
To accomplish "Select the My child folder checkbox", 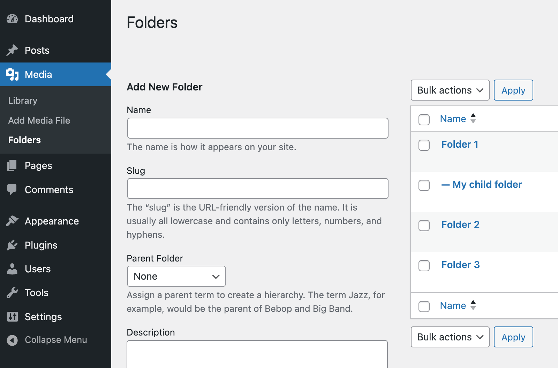I will [424, 185].
